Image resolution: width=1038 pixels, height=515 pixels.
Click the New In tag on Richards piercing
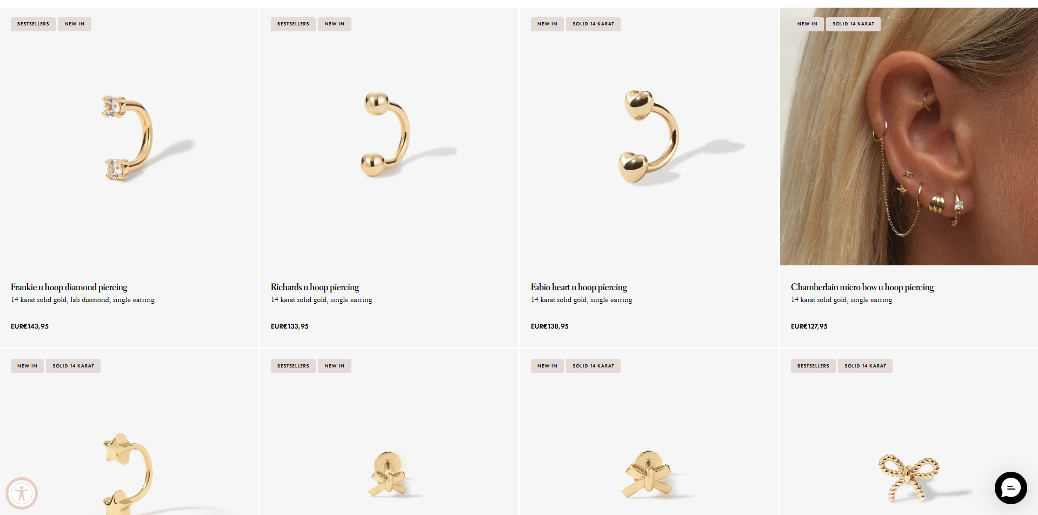(x=335, y=24)
